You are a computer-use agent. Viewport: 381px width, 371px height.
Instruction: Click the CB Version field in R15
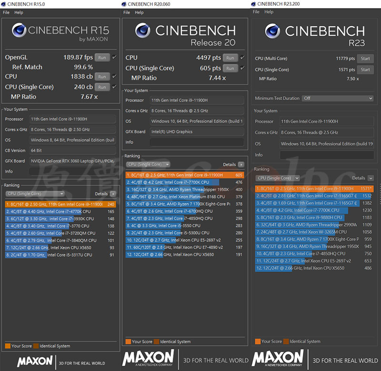click(73, 150)
